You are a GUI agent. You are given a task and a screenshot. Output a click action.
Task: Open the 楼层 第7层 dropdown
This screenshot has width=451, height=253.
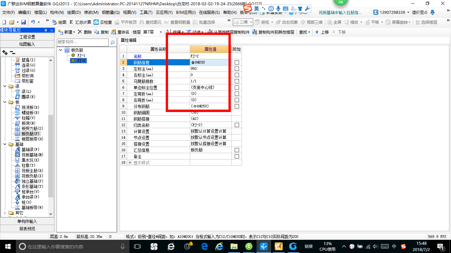[x=161, y=32]
